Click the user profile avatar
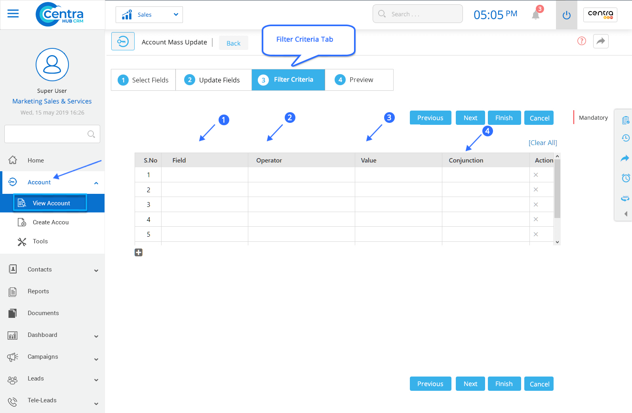Viewport: 632px width, 413px height. click(x=52, y=65)
